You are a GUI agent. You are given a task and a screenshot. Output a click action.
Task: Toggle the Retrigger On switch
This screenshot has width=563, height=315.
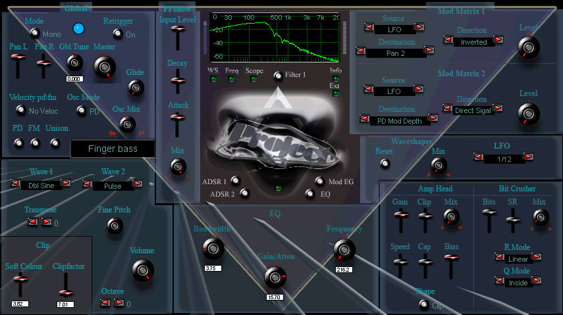coord(118,34)
